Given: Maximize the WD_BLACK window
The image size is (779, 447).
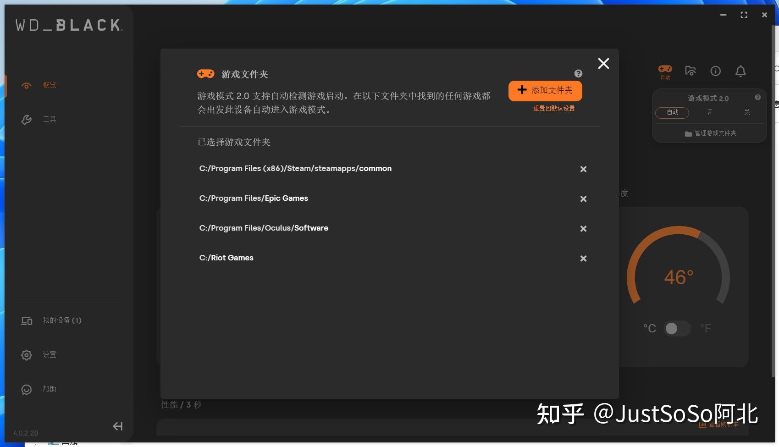Looking at the screenshot, I should coord(744,15).
